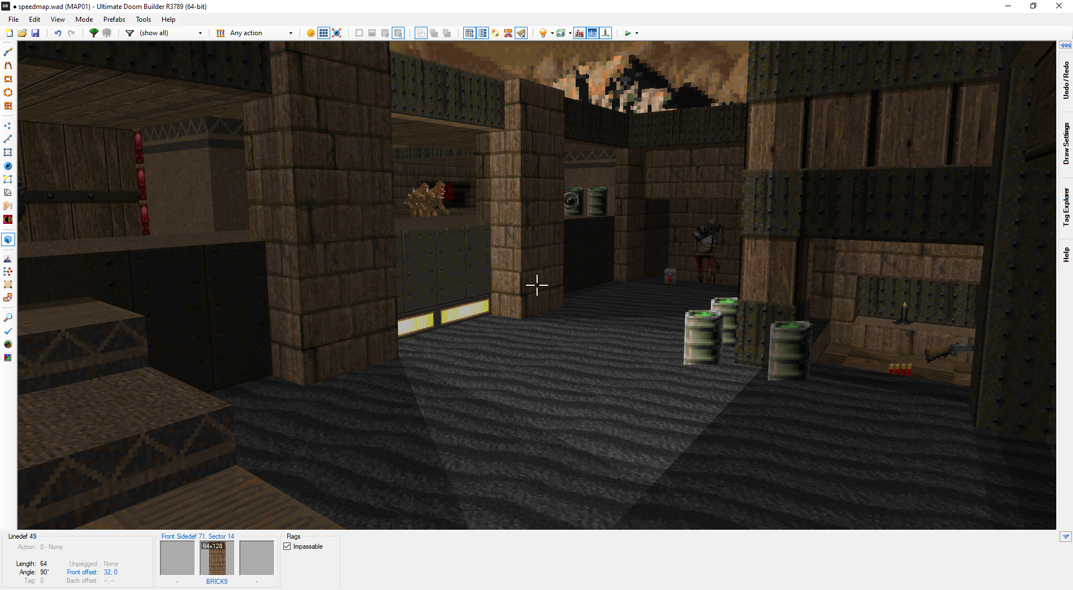Switch to Things mode with blue arrow icon

point(8,166)
